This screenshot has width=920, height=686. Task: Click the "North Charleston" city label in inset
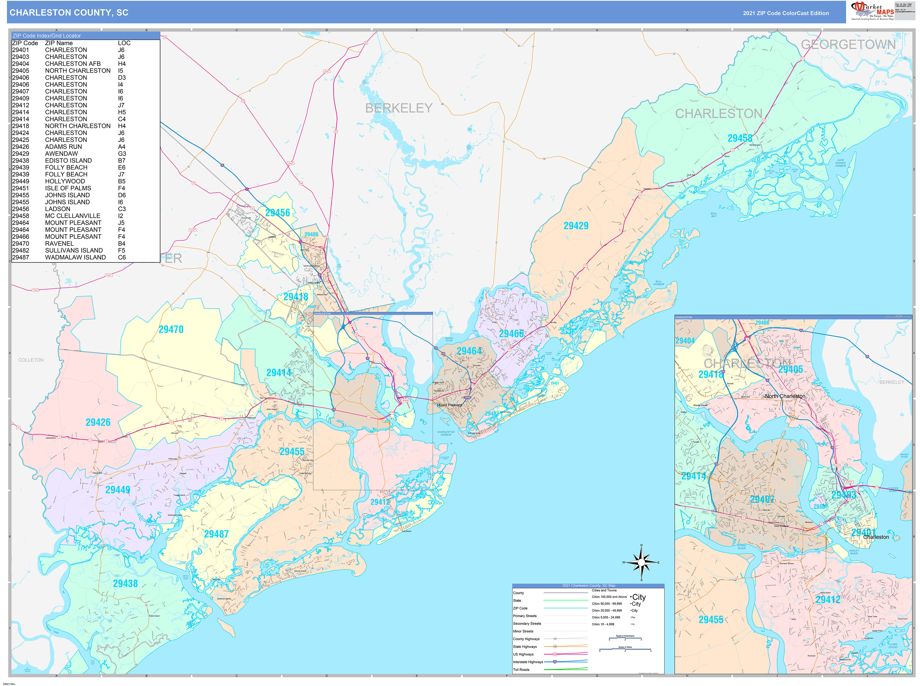coord(785,396)
